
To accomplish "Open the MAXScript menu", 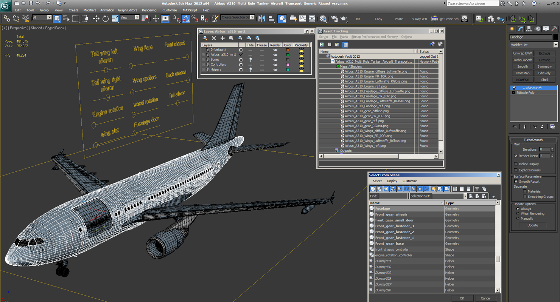I will [x=190, y=10].
